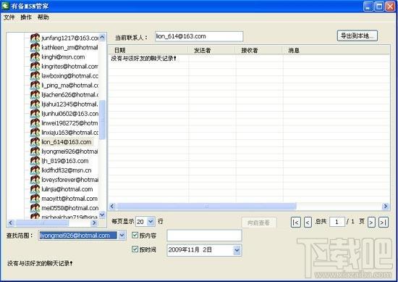This screenshot has height=282, width=398.
Task: Open the 操作 menu
Action: click(26, 17)
